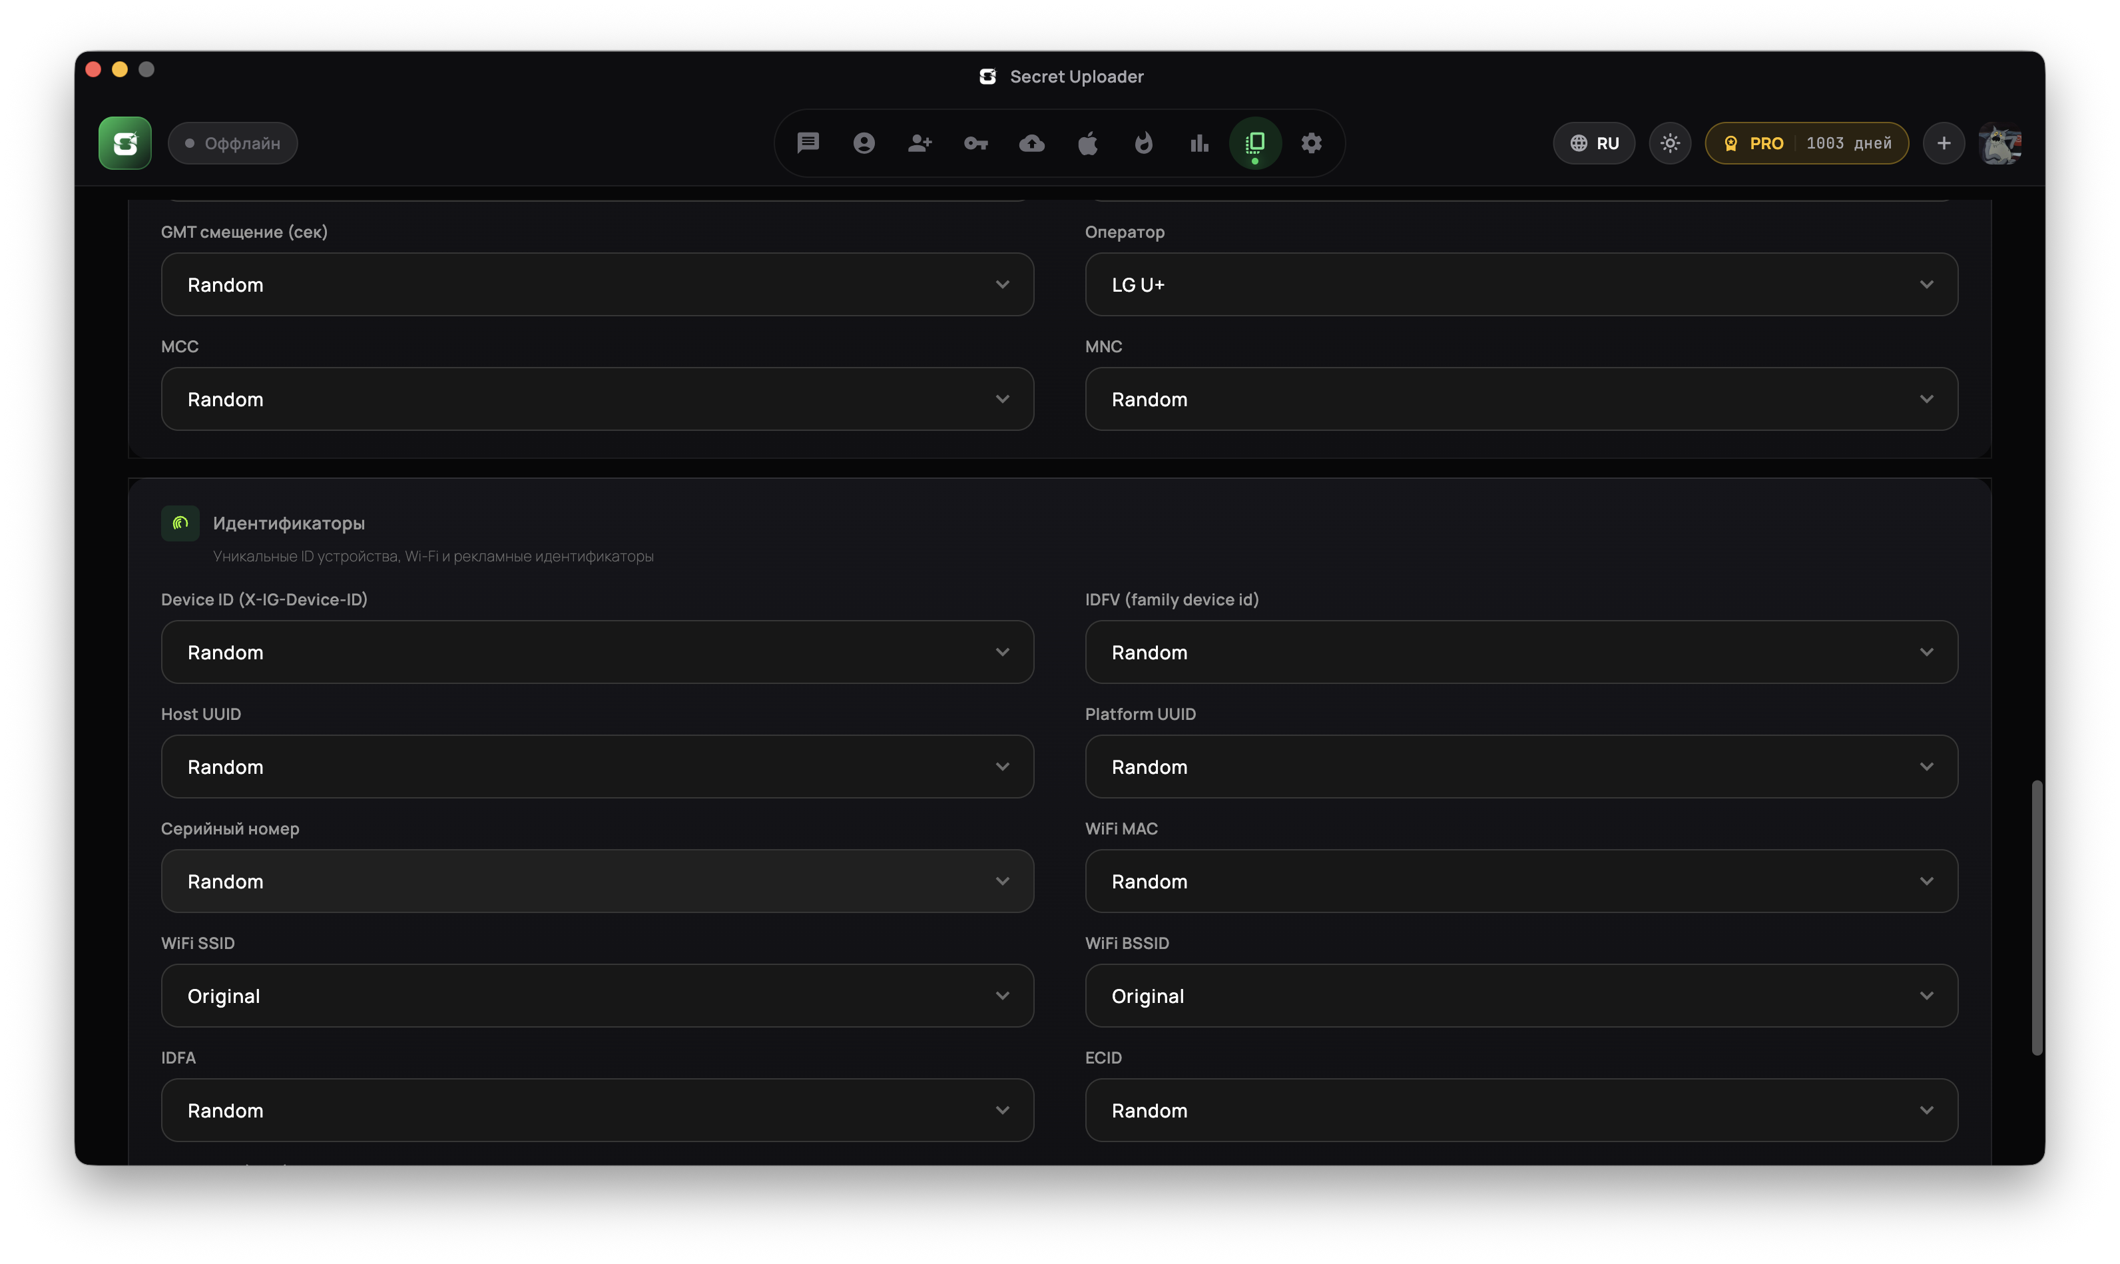Click the PRO 1003 дней badge

(1806, 143)
